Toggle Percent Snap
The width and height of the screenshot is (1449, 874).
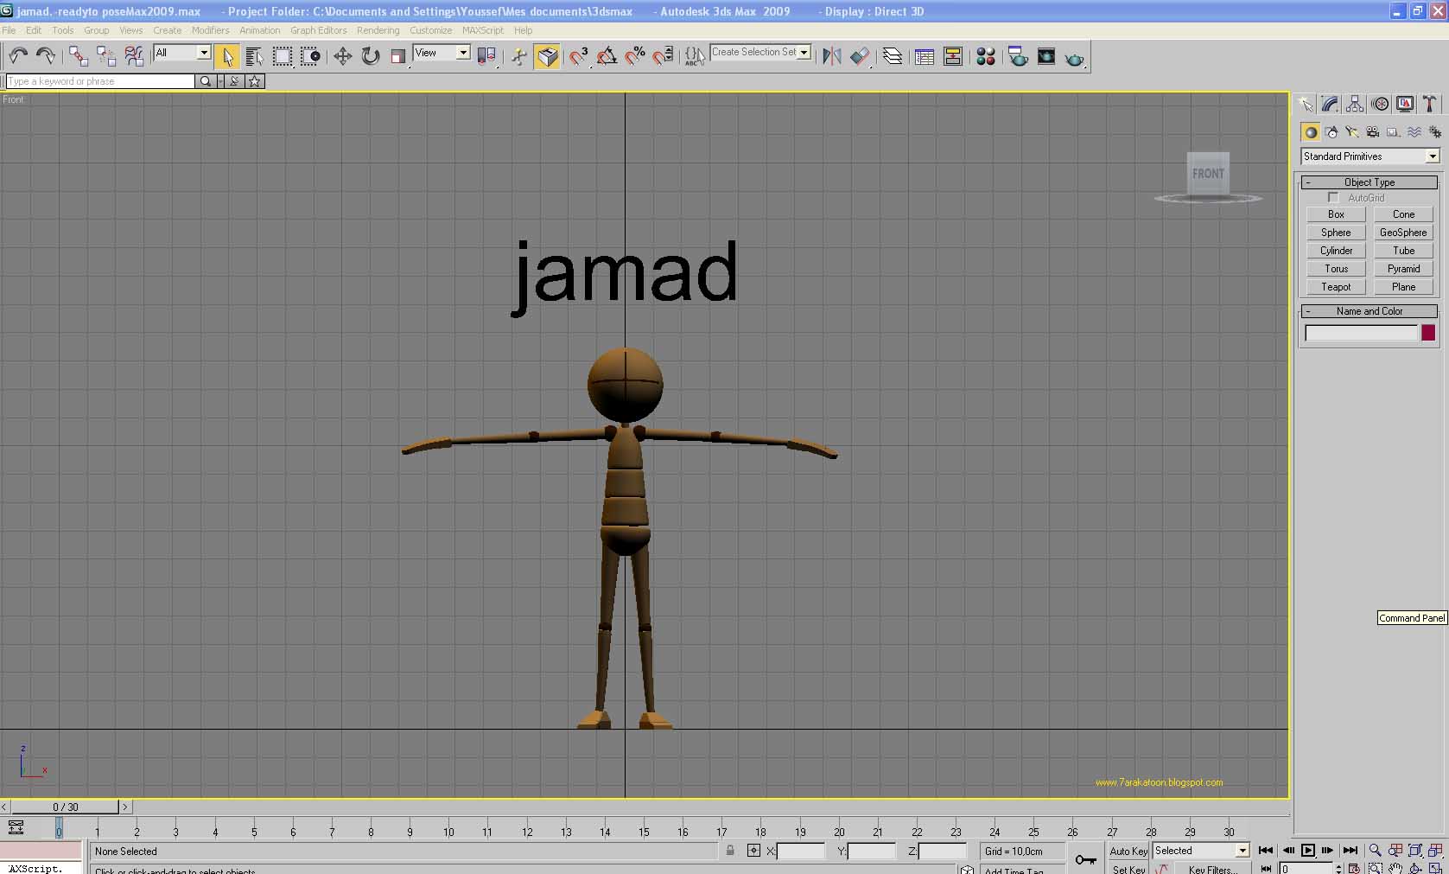635,56
